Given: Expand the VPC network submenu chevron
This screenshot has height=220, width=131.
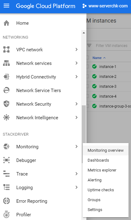Looking at the screenshot, I should pos(76,49).
